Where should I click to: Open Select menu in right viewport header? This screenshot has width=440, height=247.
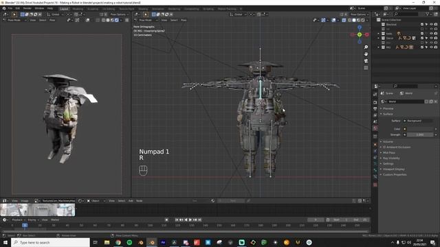(x=174, y=20)
